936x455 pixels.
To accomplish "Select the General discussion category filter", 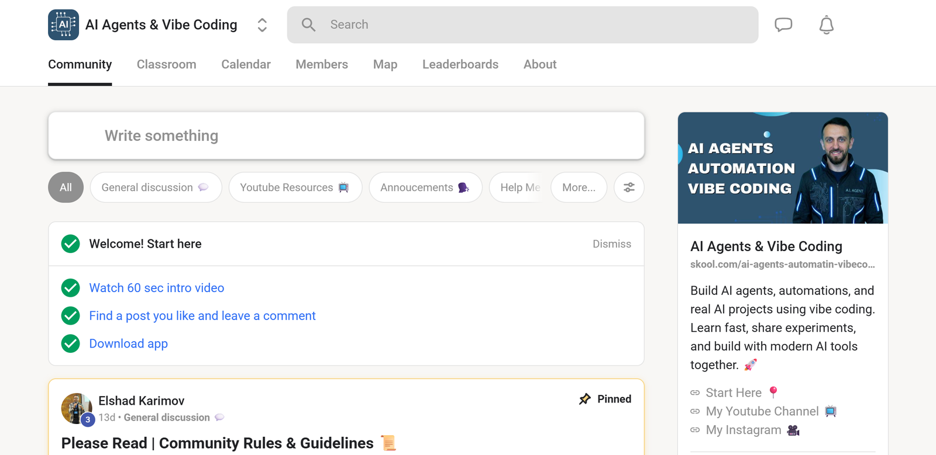I will click(x=156, y=187).
